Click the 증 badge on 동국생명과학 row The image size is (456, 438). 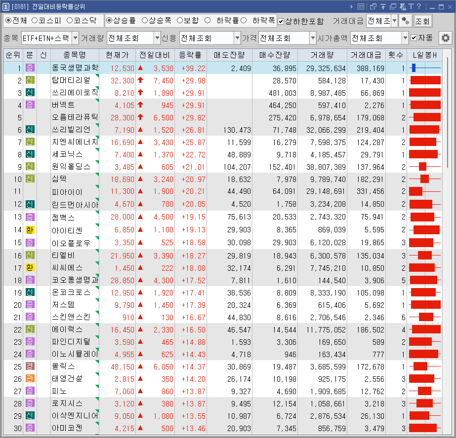pyautogui.click(x=30, y=68)
